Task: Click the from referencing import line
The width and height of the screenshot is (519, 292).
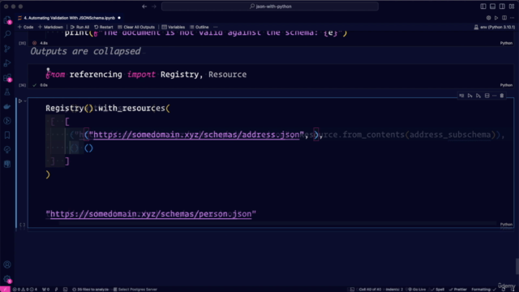Action: pyautogui.click(x=146, y=75)
